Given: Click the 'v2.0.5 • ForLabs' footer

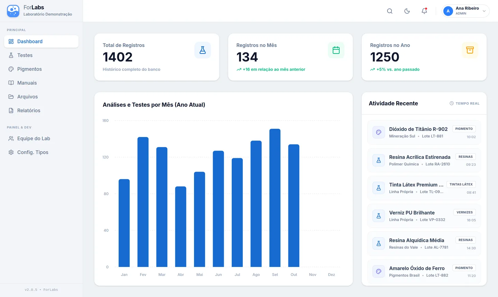Looking at the screenshot, I should pyautogui.click(x=41, y=290).
